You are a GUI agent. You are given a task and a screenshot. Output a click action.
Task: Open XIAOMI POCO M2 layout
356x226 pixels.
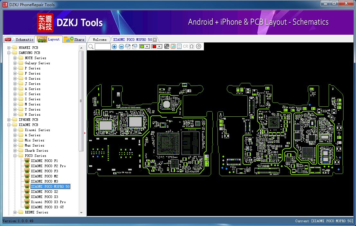point(44,176)
